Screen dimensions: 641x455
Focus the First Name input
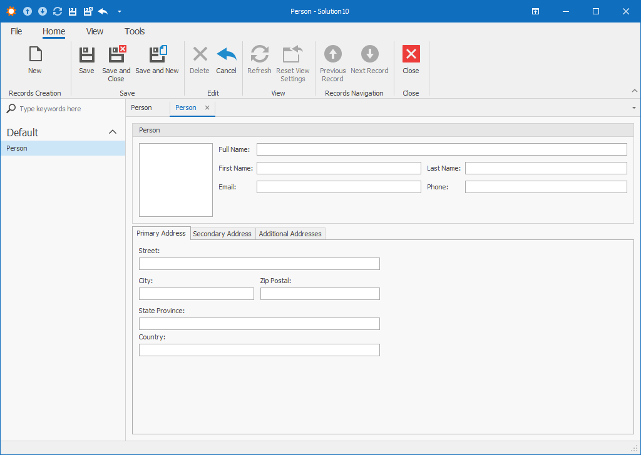pyautogui.click(x=339, y=168)
